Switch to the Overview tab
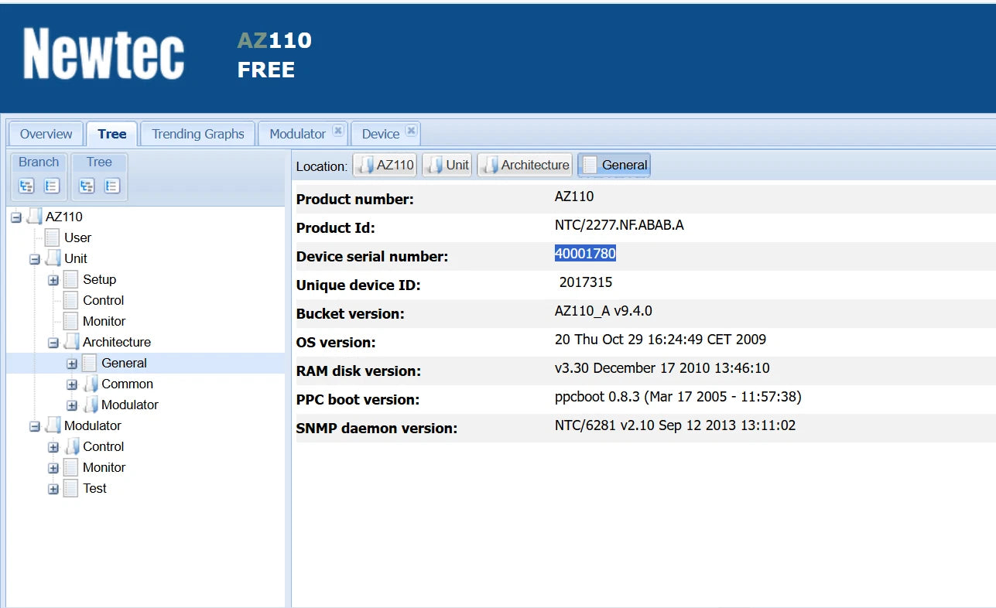Image resolution: width=996 pixels, height=608 pixels. (x=46, y=134)
